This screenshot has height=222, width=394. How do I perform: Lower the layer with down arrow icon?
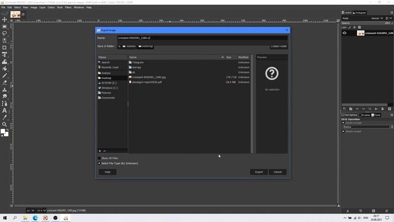point(363,109)
